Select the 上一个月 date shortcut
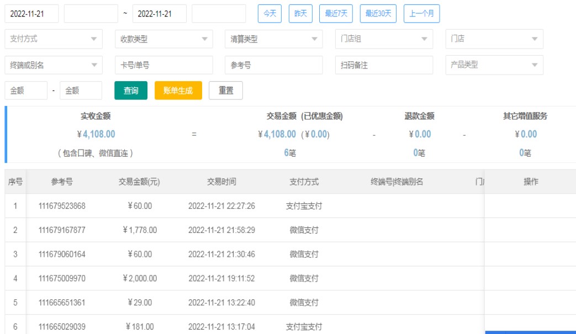Image resolution: width=576 pixels, height=334 pixels. pyautogui.click(x=421, y=14)
